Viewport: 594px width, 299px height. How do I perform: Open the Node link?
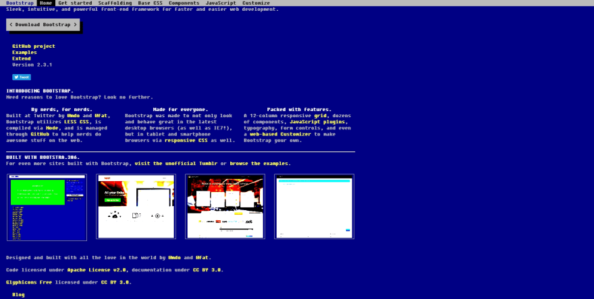[x=52, y=128]
